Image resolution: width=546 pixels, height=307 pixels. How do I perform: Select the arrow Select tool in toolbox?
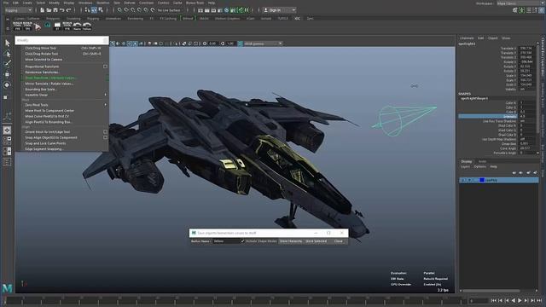(x=8, y=43)
